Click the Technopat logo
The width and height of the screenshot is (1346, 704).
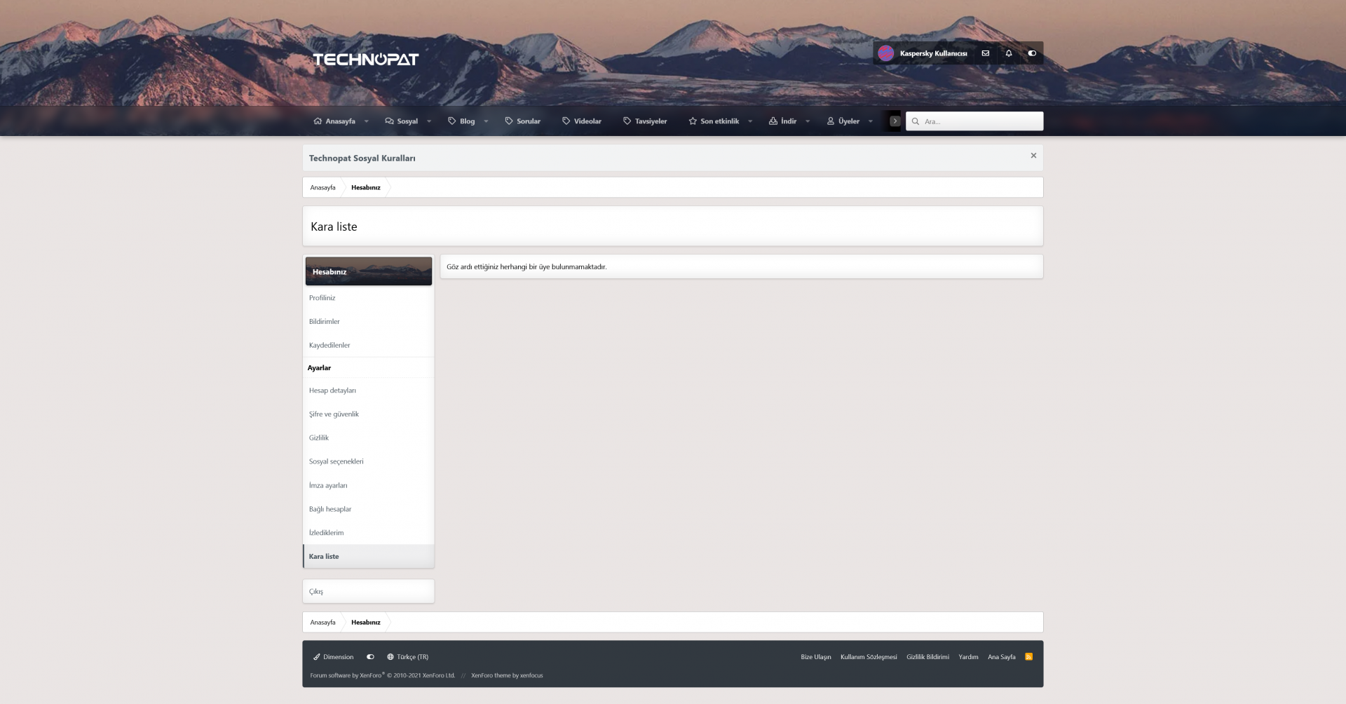coord(365,60)
